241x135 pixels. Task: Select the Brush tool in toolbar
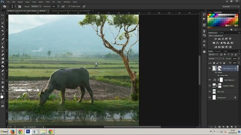point(3,43)
